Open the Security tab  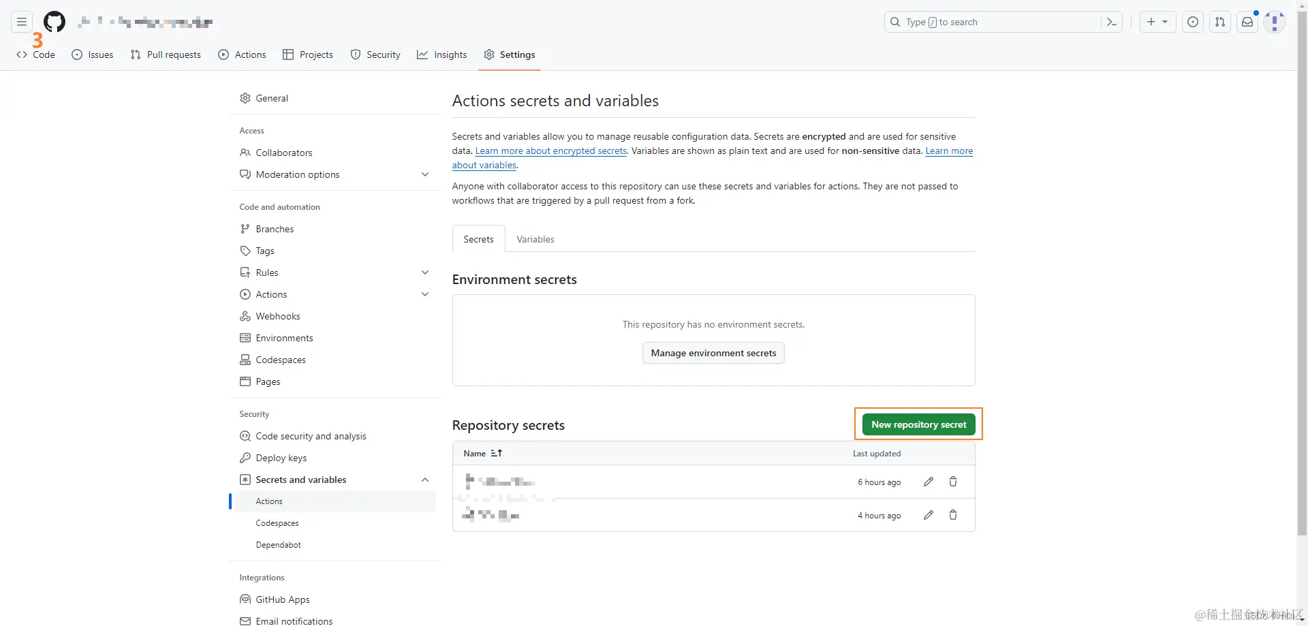point(375,54)
